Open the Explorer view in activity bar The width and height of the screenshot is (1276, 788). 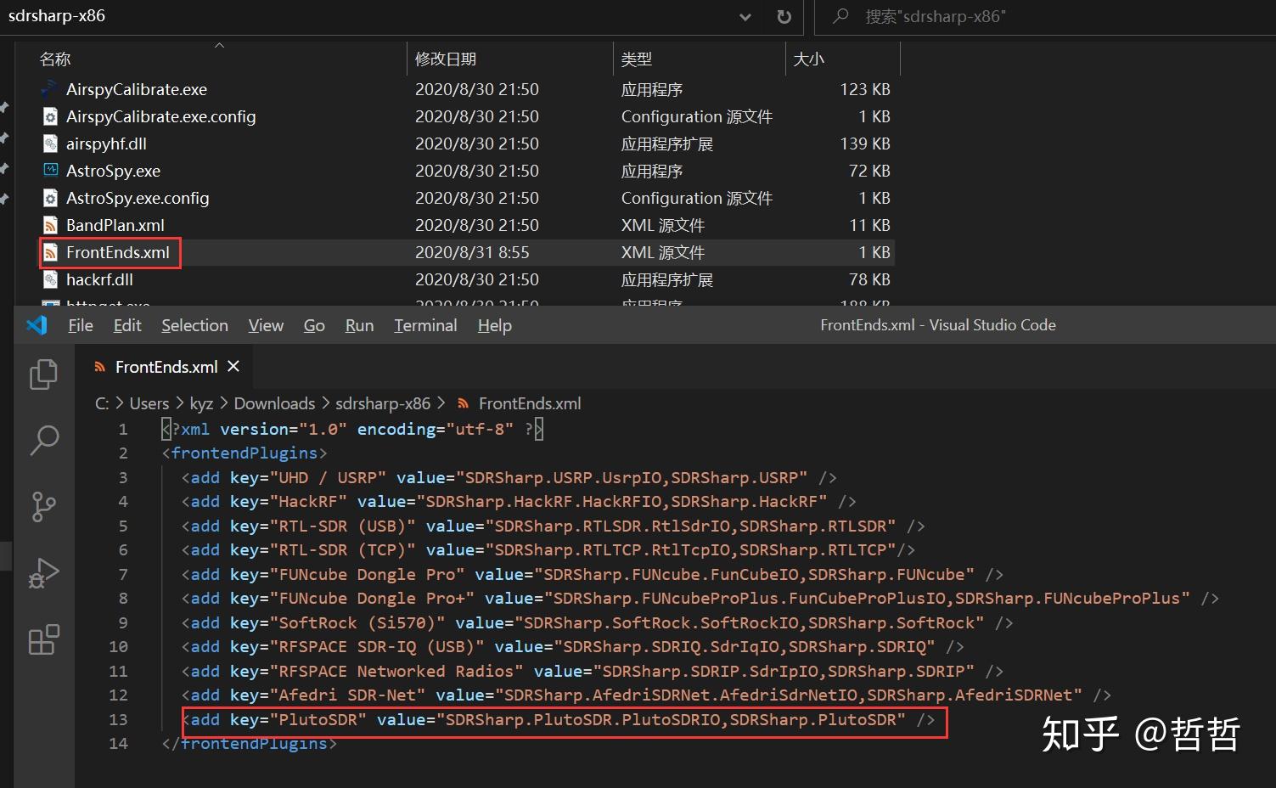pos(43,374)
